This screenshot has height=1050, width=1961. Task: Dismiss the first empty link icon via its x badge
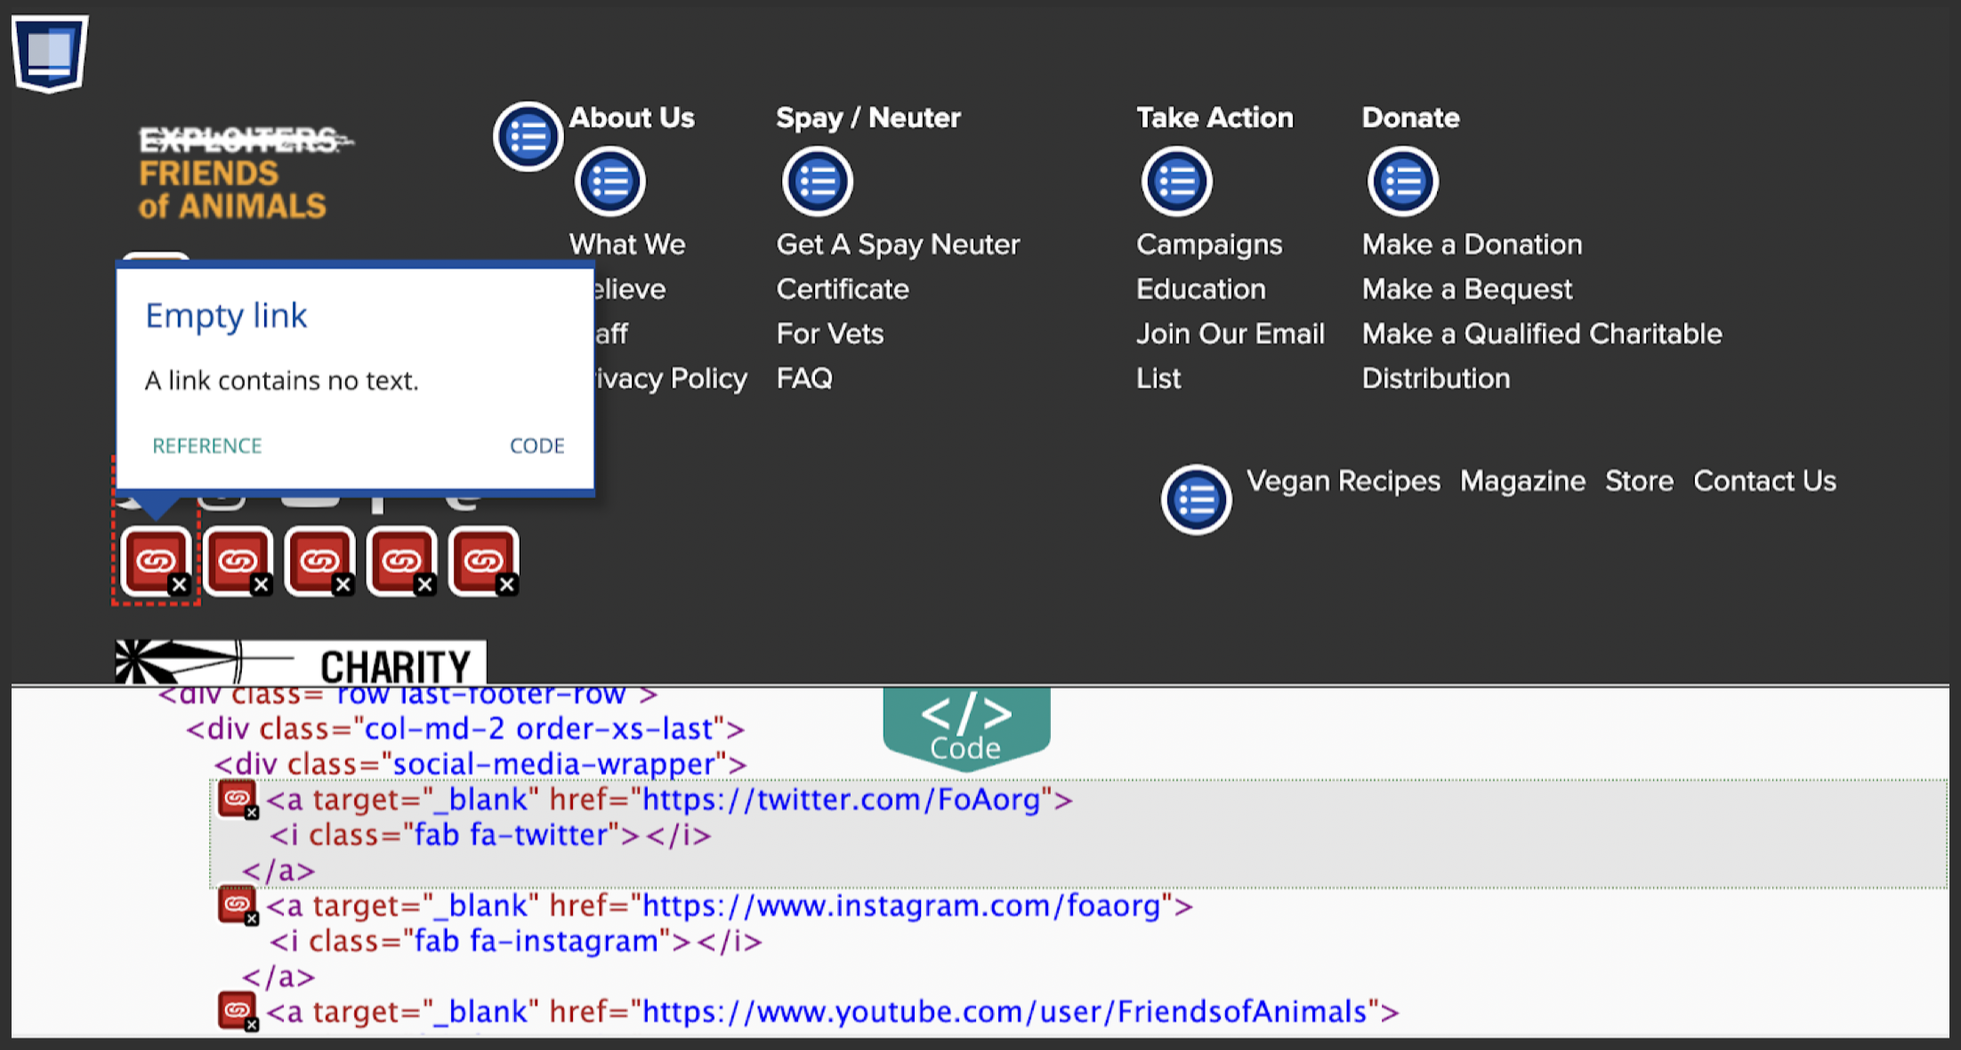coord(178,585)
